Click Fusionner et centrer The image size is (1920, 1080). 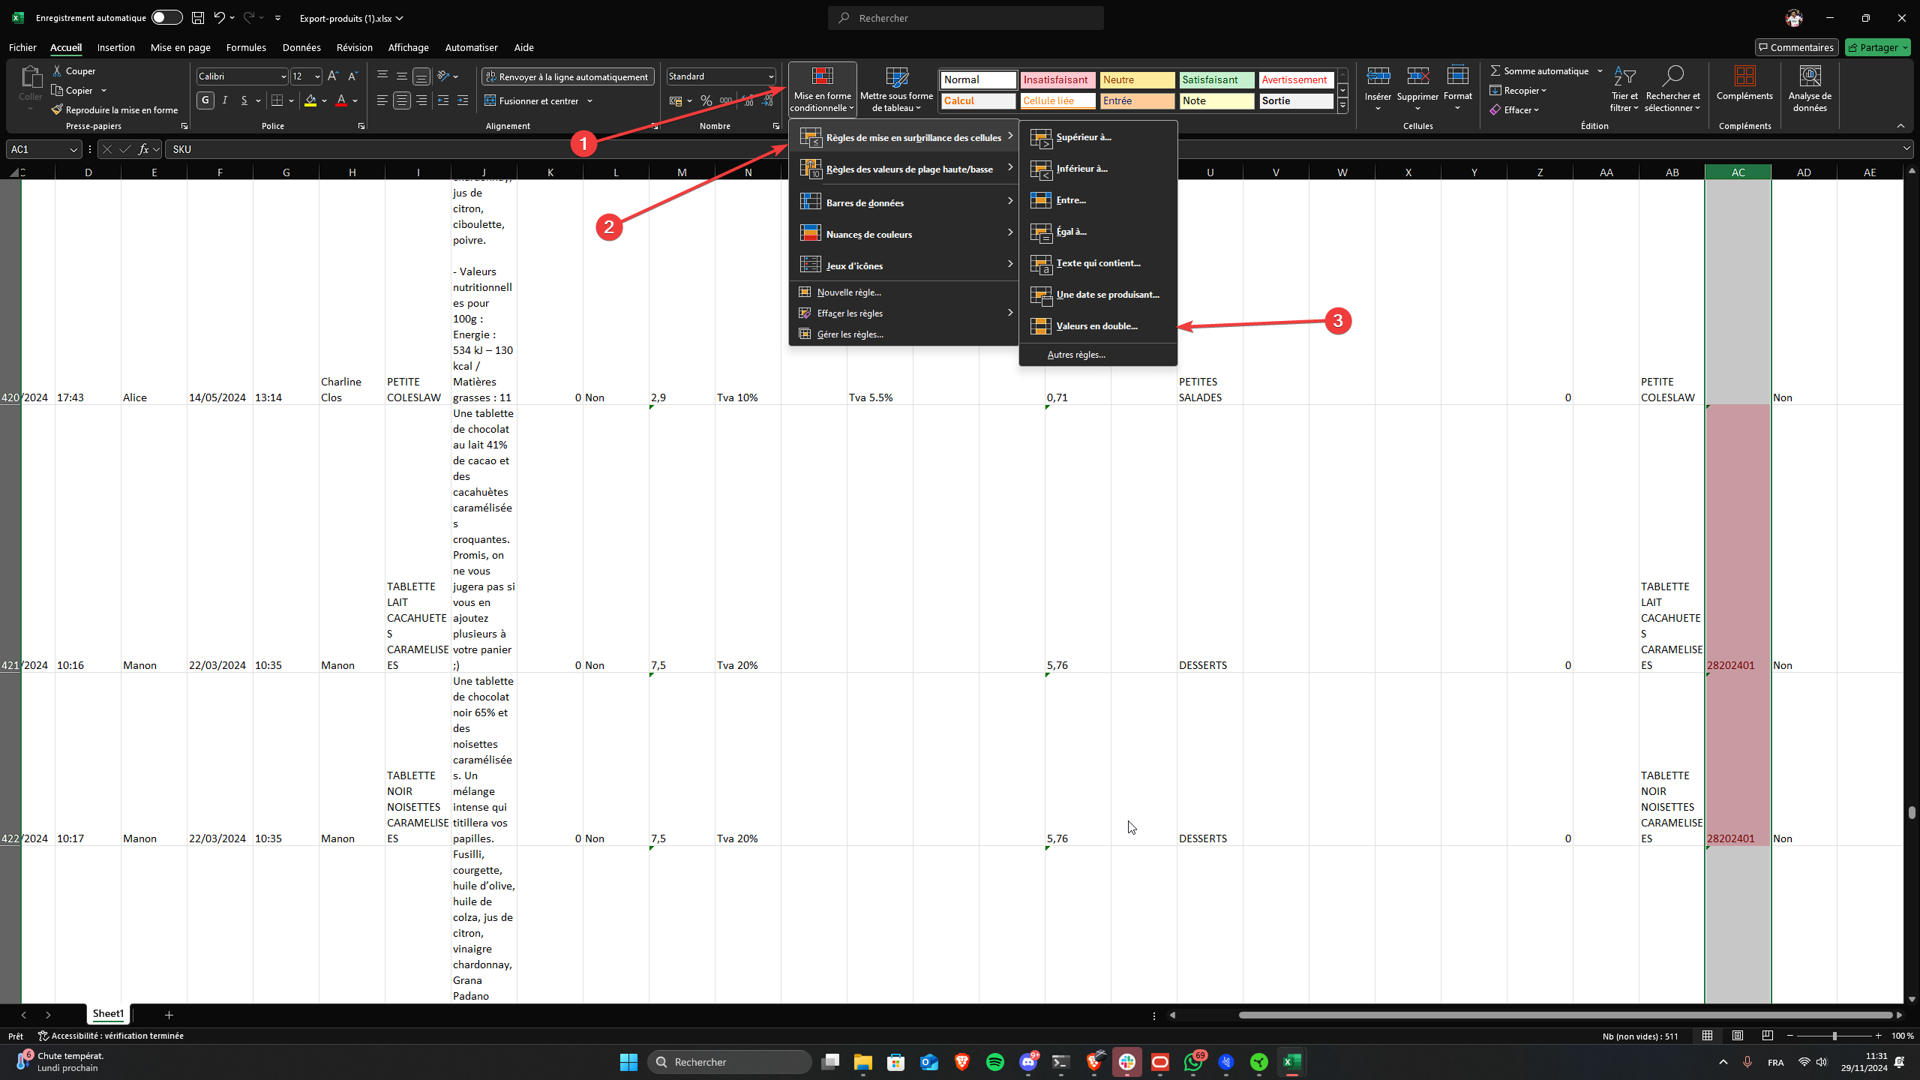click(532, 100)
